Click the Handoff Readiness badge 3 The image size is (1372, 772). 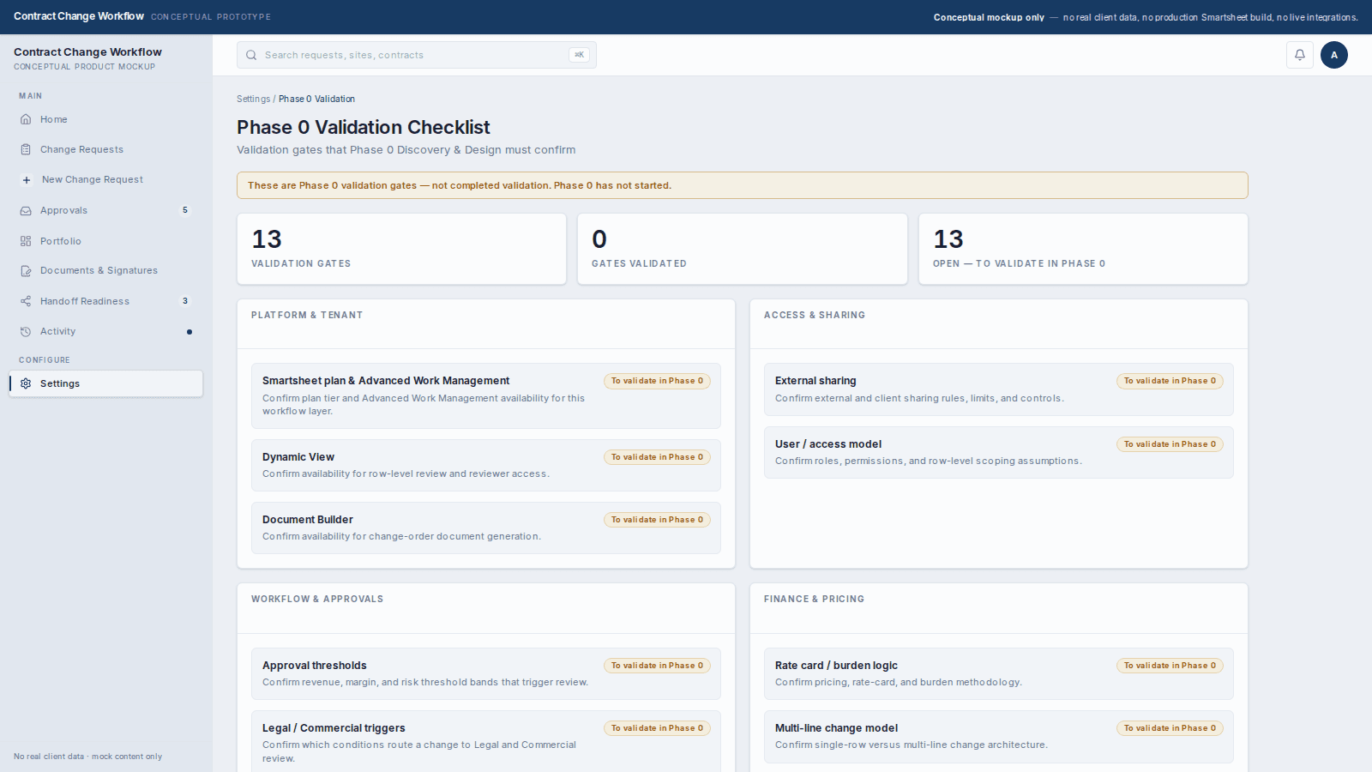pos(185,301)
